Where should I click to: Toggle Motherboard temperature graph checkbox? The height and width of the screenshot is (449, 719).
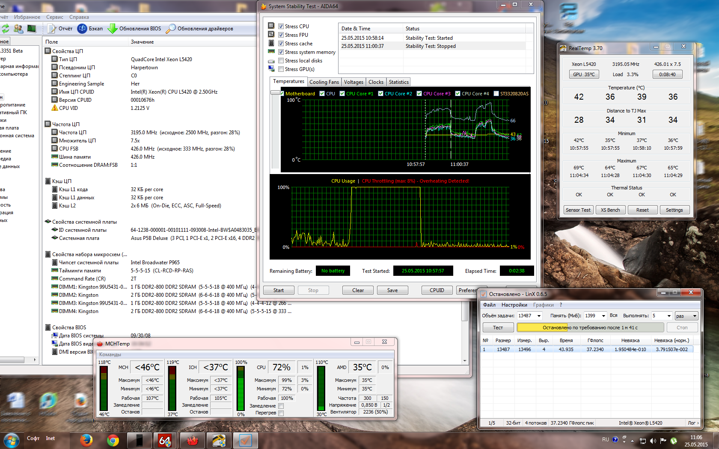click(x=282, y=93)
